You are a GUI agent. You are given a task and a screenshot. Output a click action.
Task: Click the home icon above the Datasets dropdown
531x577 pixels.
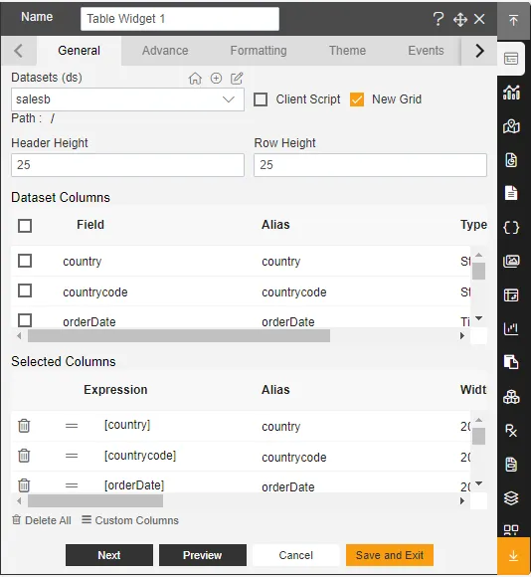195,79
